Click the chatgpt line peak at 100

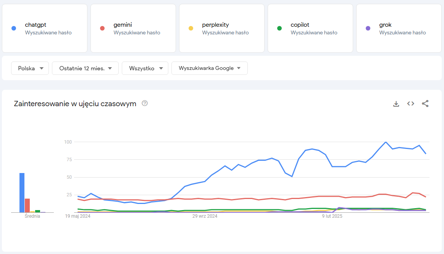click(386, 142)
